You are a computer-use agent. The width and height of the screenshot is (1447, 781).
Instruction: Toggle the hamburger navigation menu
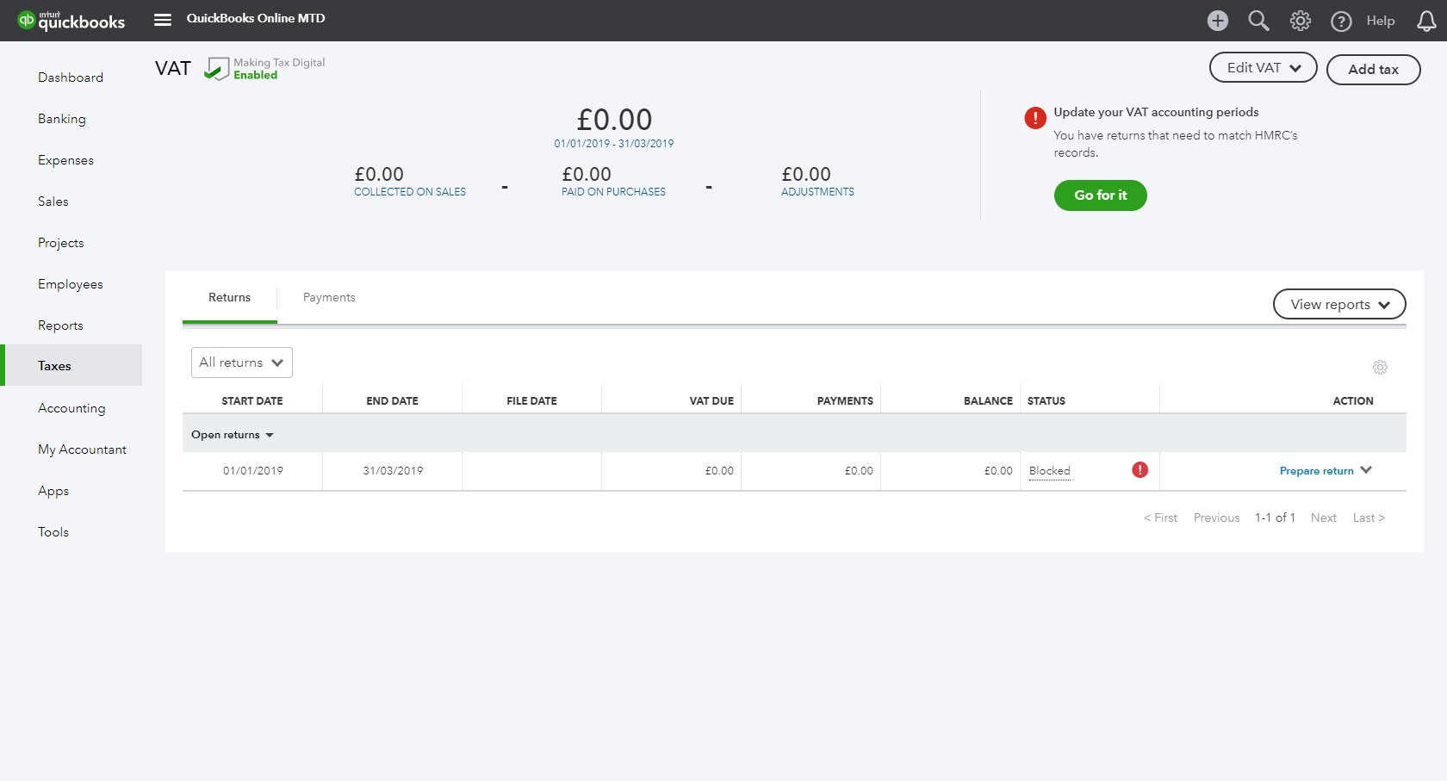pos(163,20)
